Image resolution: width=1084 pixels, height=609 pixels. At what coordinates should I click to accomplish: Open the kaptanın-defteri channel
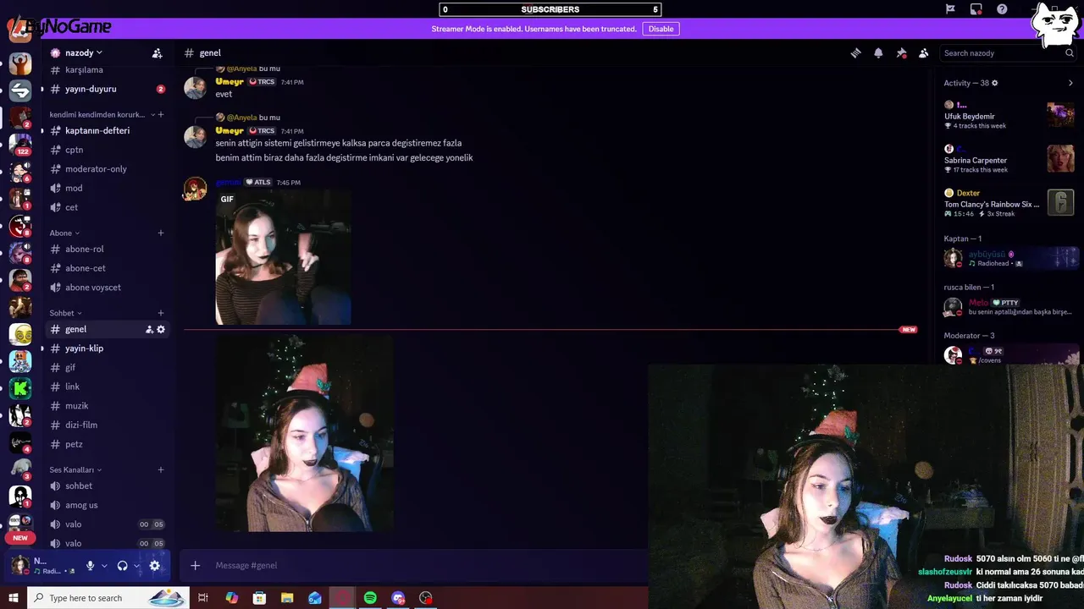click(x=107, y=130)
